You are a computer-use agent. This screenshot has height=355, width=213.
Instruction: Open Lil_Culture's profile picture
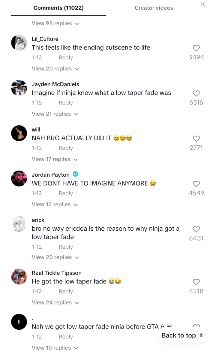[x=19, y=42]
